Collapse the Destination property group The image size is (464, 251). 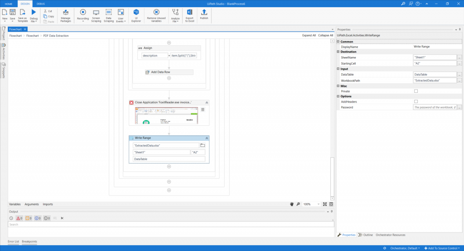pyautogui.click(x=338, y=52)
